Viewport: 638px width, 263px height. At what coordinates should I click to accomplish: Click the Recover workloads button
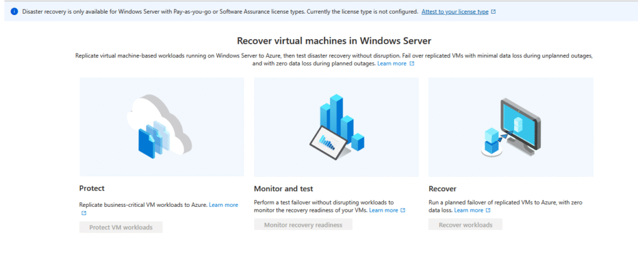(x=465, y=225)
